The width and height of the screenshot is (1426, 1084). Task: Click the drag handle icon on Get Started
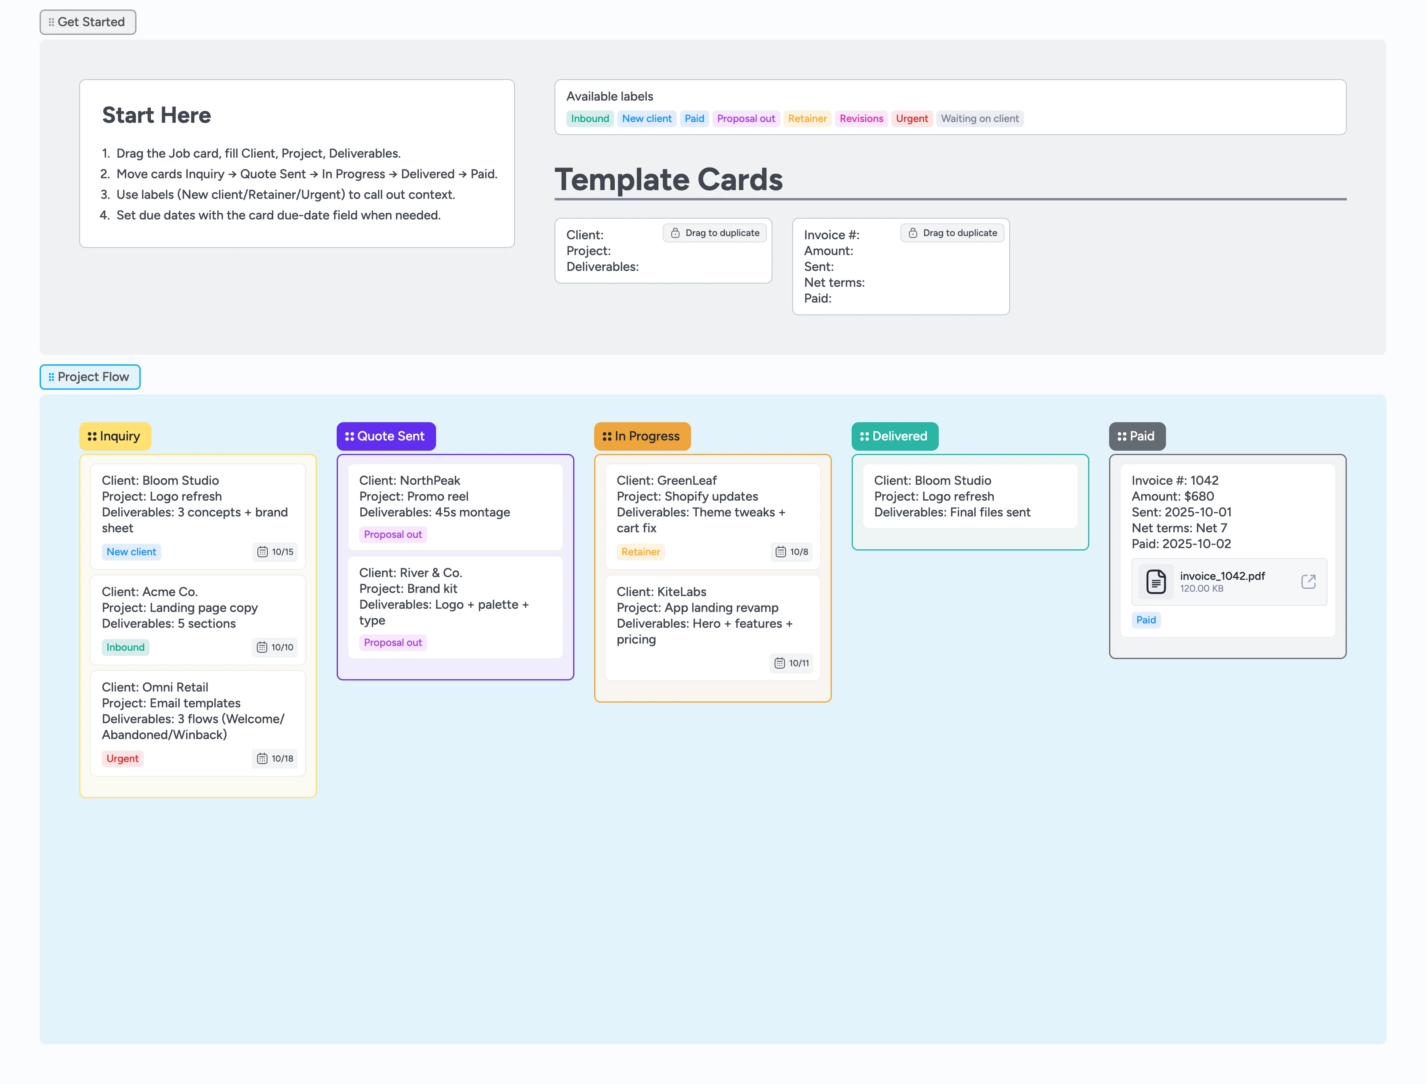pos(51,22)
